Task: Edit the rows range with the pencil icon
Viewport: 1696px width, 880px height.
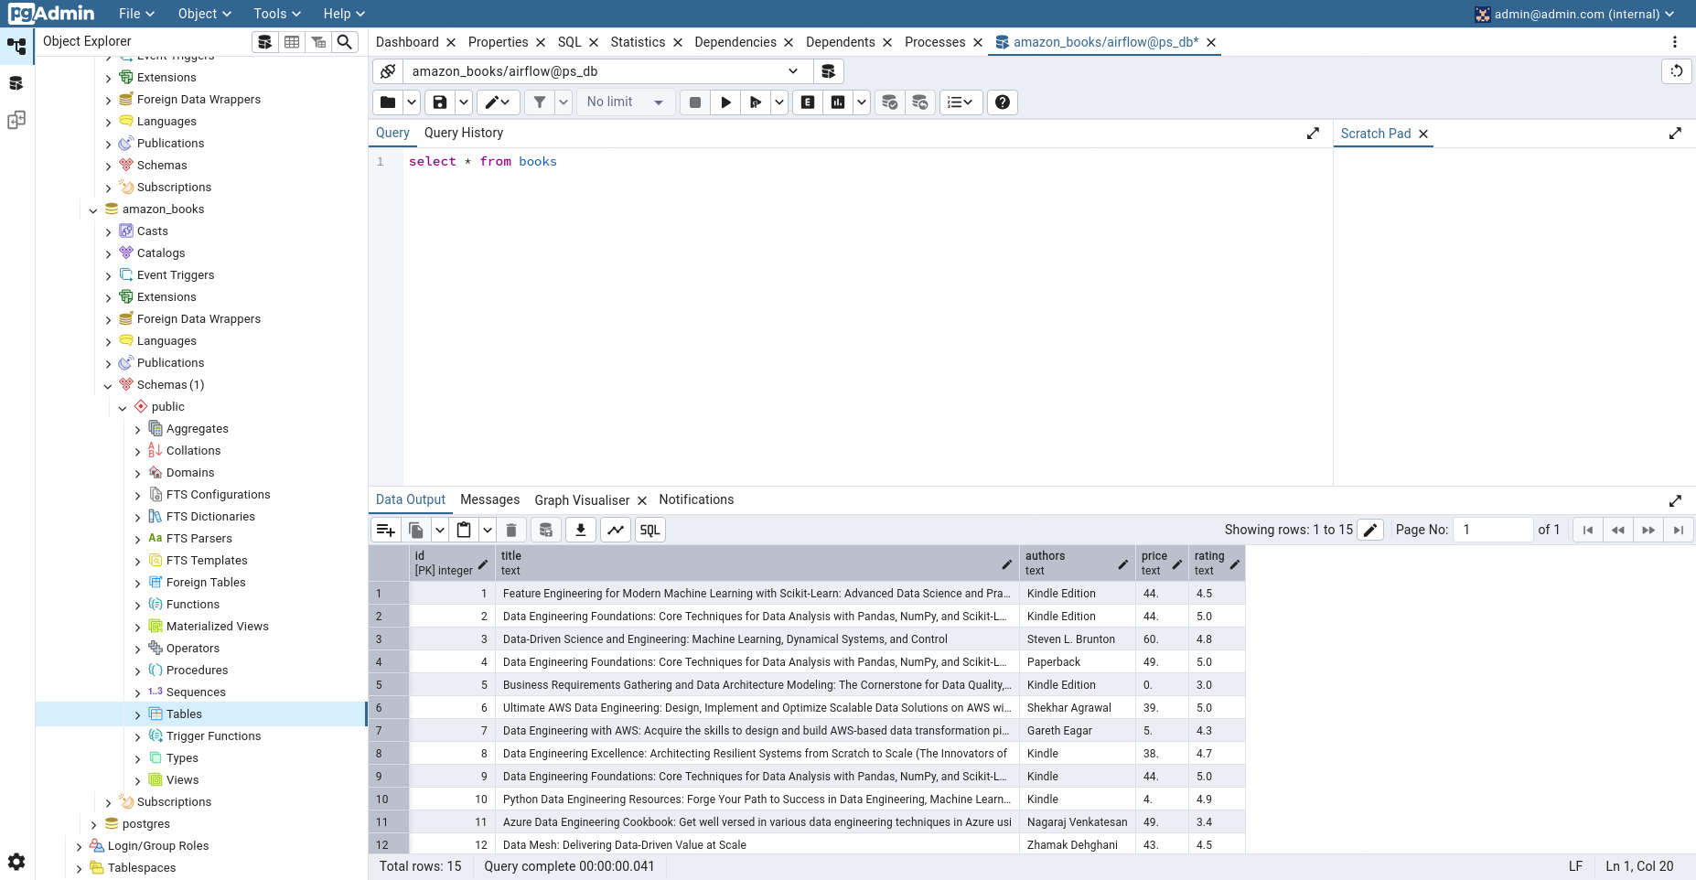Action: (1370, 530)
